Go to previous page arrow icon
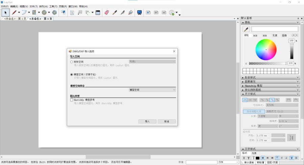This screenshot has height=165, width=304. 156,13
